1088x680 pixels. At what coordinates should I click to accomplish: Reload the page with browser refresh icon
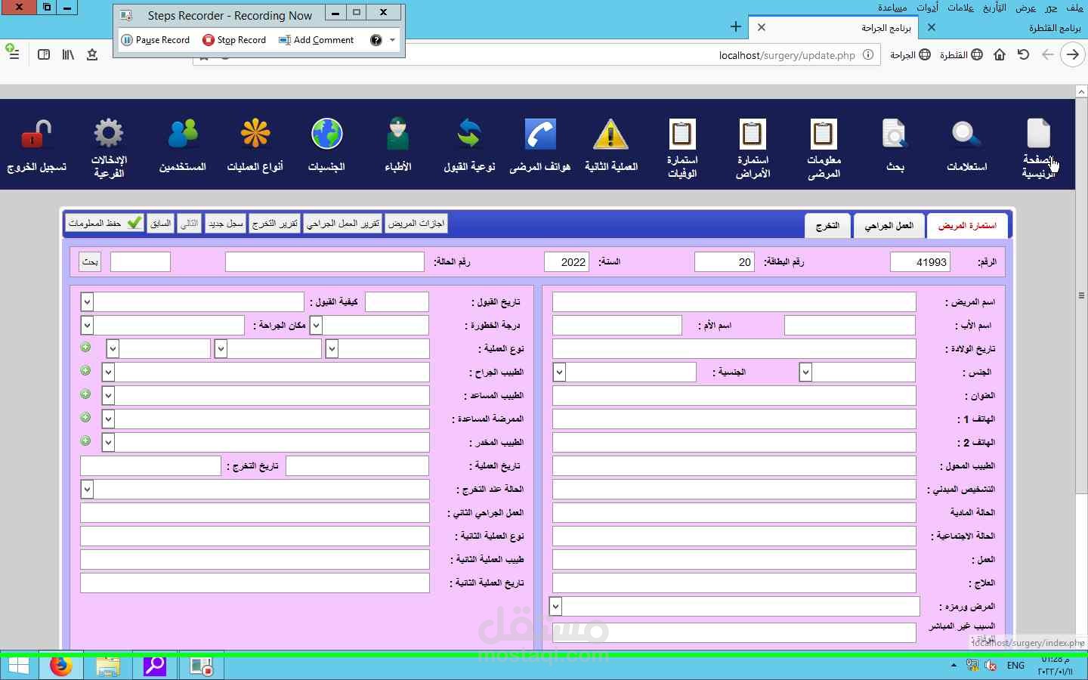tap(1023, 54)
